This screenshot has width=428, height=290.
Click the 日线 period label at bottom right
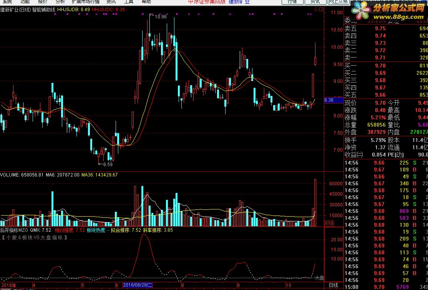[333, 285]
